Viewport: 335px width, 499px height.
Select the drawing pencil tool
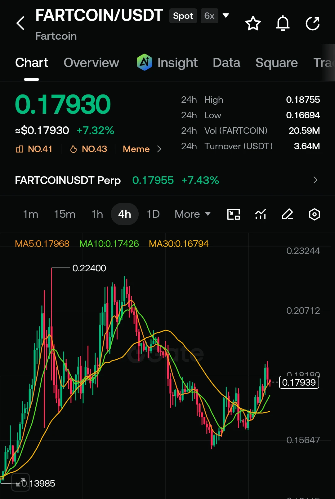pyautogui.click(x=288, y=214)
